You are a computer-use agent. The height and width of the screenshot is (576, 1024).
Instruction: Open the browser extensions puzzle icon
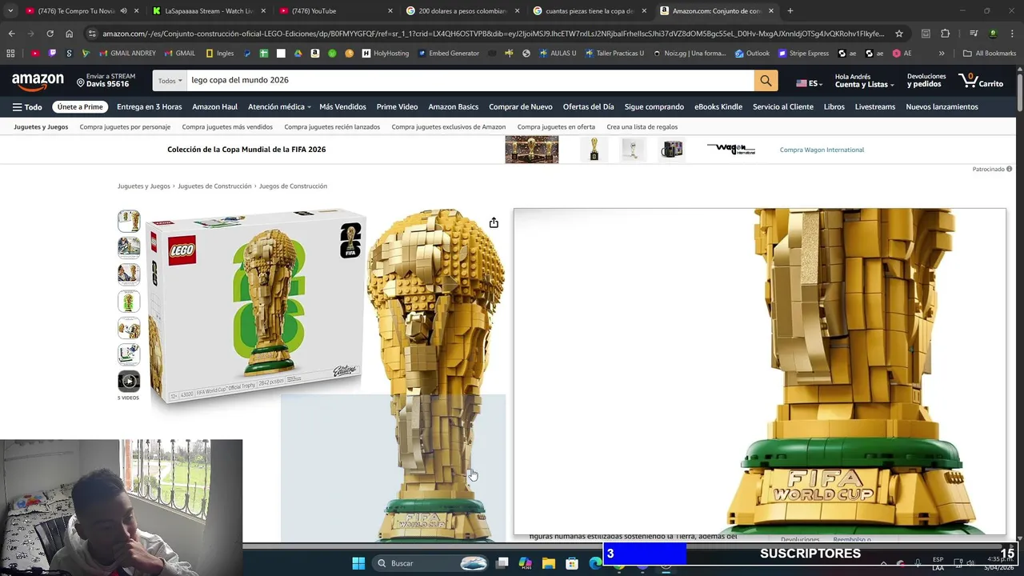click(945, 34)
